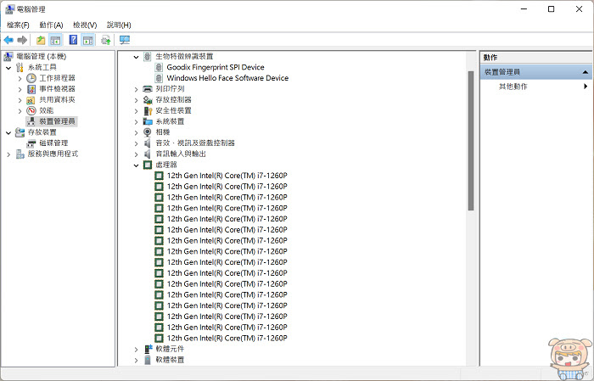Open the 動作(A) menu
This screenshot has height=381, width=594.
pos(51,25)
